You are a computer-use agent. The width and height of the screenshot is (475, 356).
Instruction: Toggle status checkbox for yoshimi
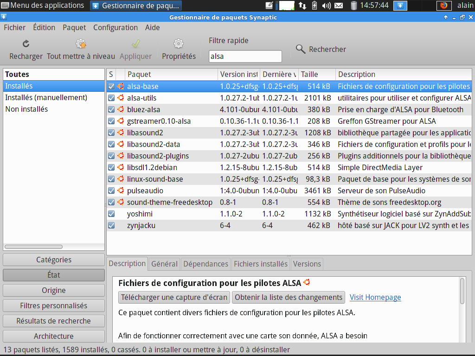point(111,214)
